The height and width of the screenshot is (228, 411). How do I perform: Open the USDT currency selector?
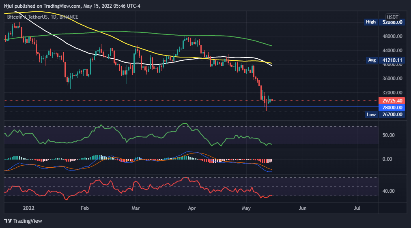[x=392, y=17]
